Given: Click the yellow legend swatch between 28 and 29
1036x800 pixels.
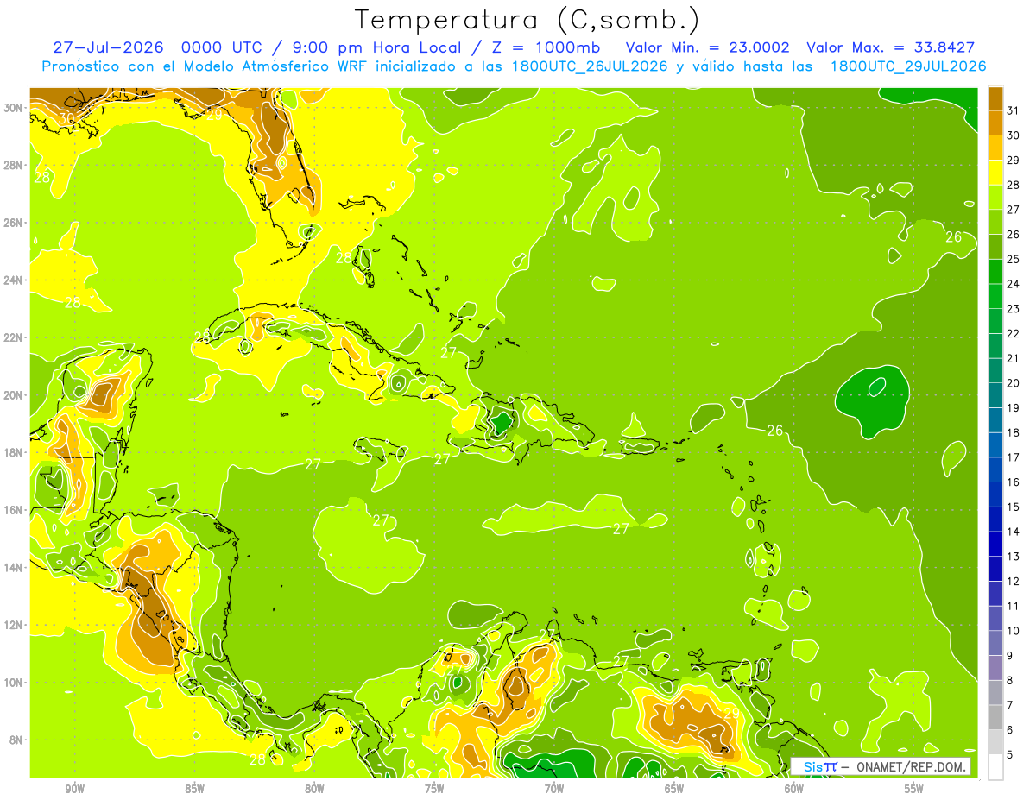Looking at the screenshot, I should coord(995,173).
